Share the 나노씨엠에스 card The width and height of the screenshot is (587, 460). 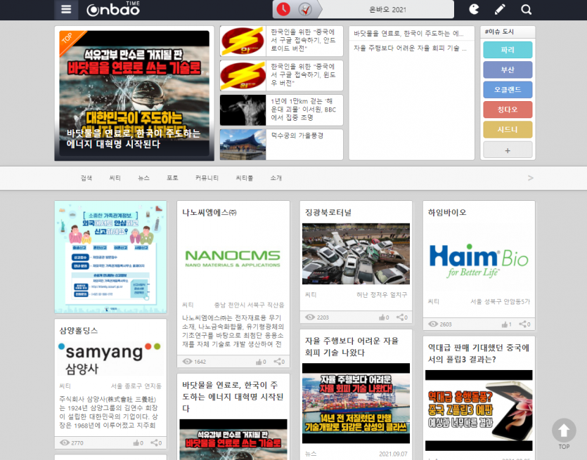278,362
